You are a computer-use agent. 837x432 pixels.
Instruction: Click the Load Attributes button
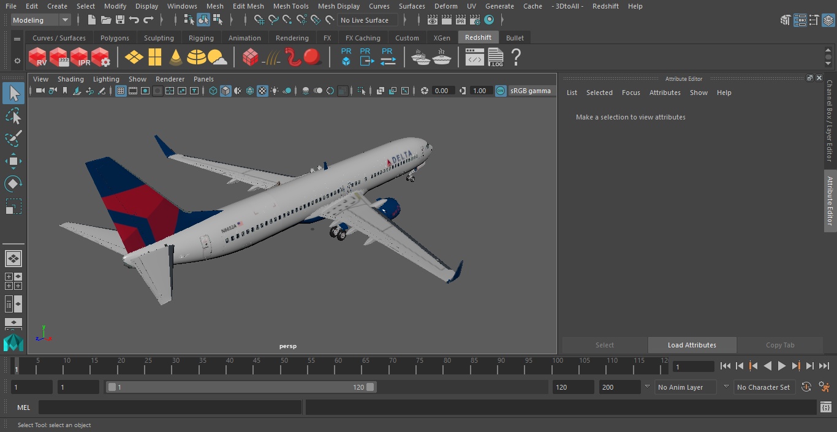pyautogui.click(x=692, y=345)
